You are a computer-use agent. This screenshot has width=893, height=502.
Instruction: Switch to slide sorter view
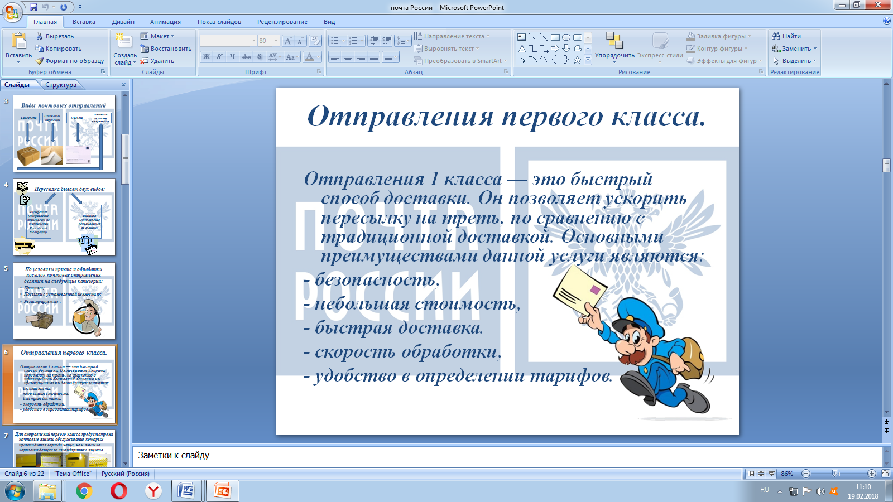click(761, 474)
